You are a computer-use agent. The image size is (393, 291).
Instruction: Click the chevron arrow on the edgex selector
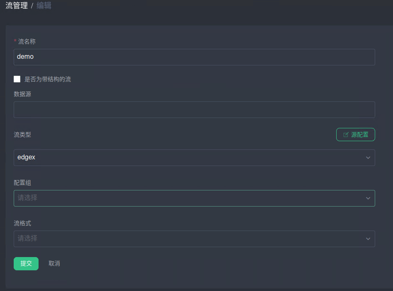click(368, 158)
